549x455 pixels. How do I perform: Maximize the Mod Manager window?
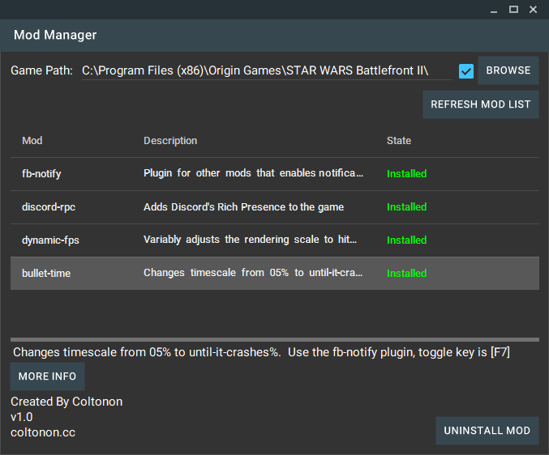coord(513,10)
